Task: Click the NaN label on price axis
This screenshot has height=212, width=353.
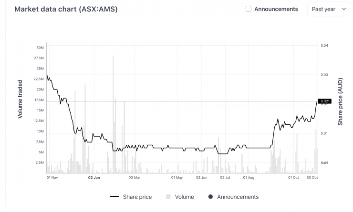Action: coord(324,163)
